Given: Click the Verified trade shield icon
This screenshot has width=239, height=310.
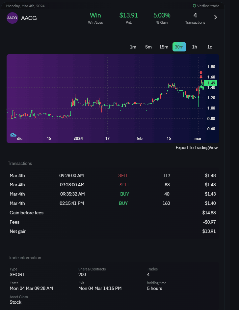Looking at the screenshot, I should [194, 6].
